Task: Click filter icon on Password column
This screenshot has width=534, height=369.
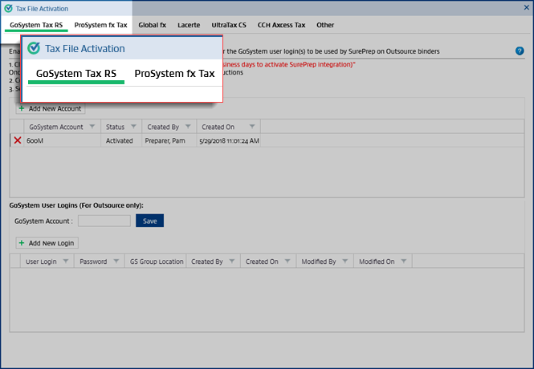Action: [x=115, y=262]
